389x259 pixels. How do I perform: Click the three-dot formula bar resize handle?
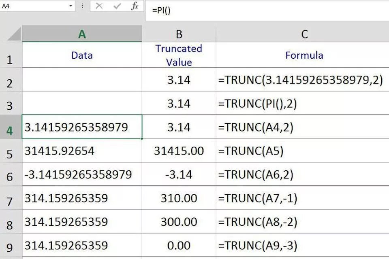coord(82,6)
